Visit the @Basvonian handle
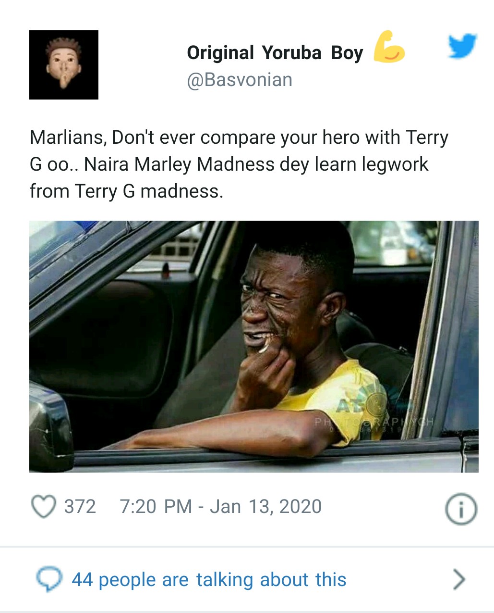The image size is (494, 613). point(240,80)
